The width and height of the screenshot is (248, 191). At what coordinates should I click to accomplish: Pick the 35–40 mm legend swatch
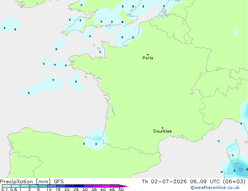pyautogui.click(x=97, y=186)
